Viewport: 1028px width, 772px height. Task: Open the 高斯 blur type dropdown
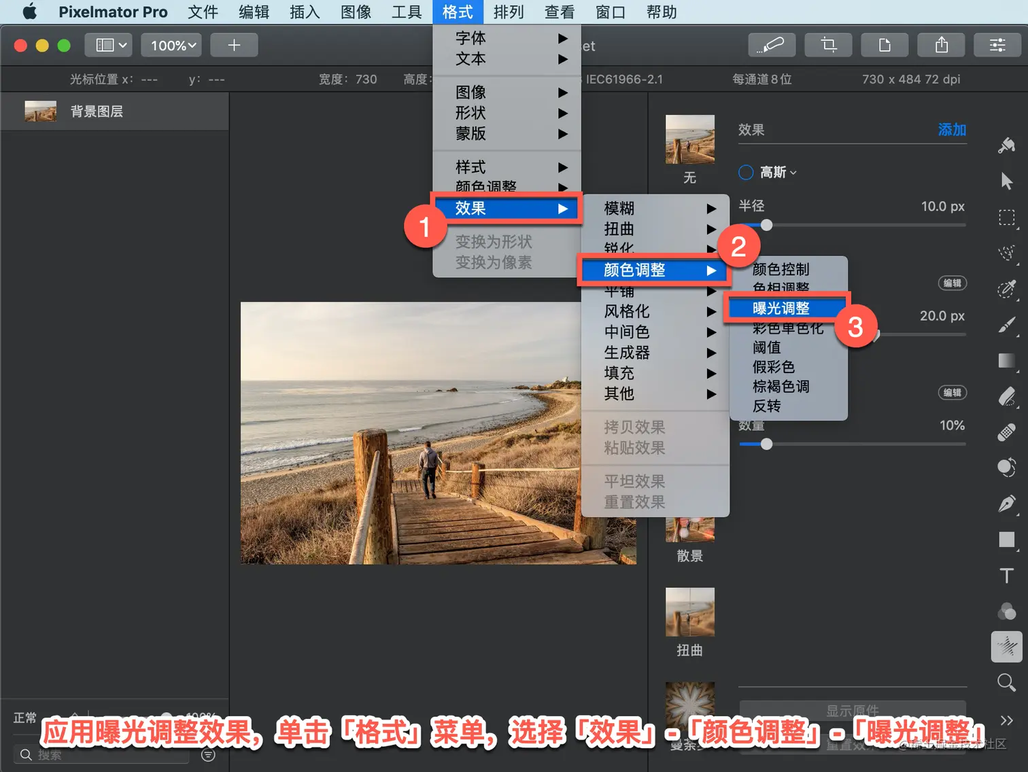(x=778, y=172)
